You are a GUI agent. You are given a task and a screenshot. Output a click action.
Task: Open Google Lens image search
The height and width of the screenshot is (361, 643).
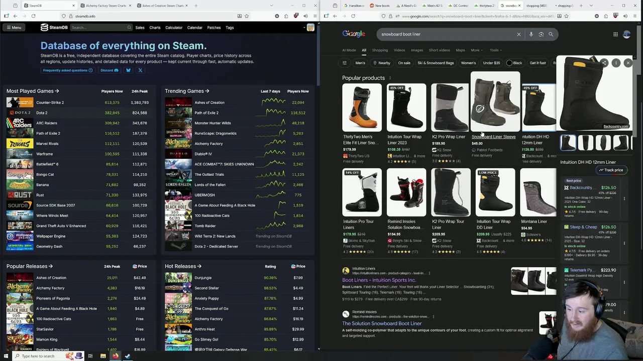(541, 34)
